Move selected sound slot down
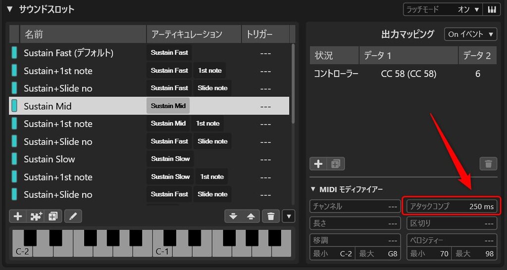The width and height of the screenshot is (507, 270). pyautogui.click(x=233, y=217)
